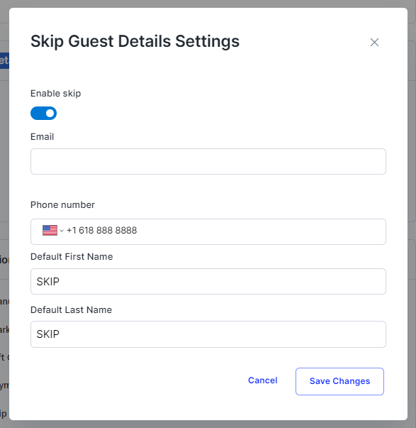416x428 pixels.
Task: Click the SKIP text in the Default Last Name field
Action: (48, 334)
